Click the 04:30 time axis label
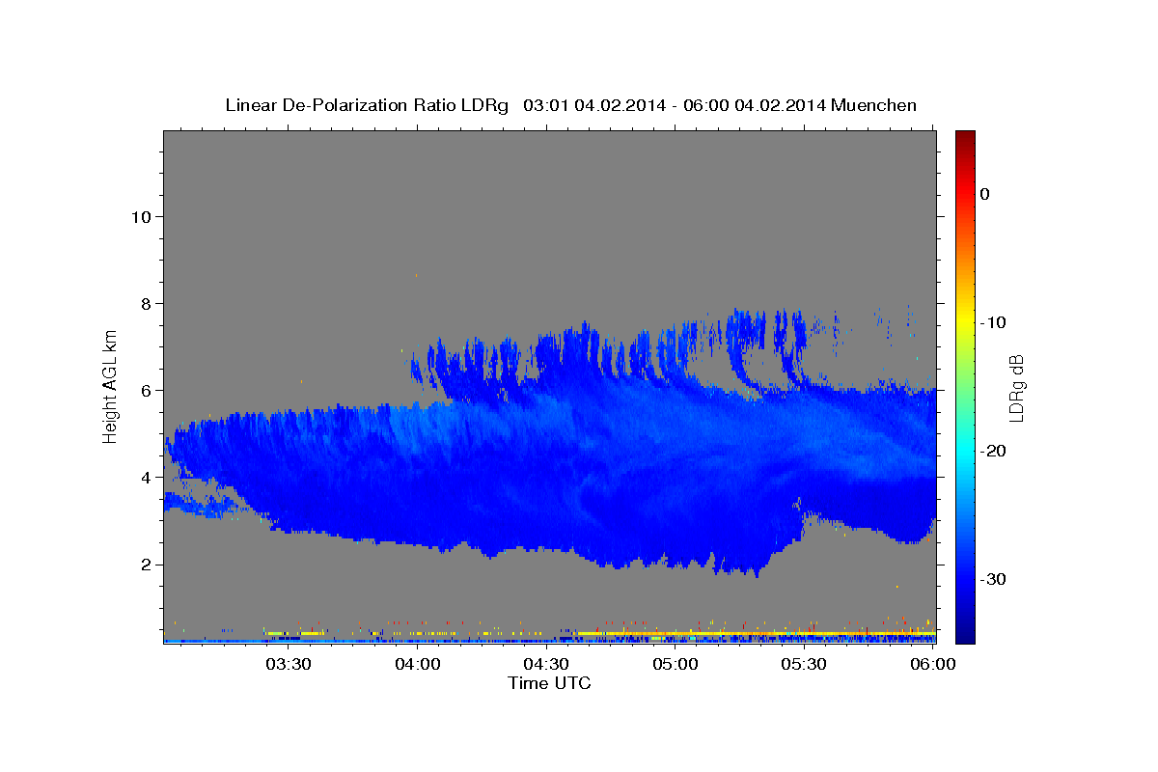Screen dimensions: 1158x772 pyautogui.click(x=546, y=664)
